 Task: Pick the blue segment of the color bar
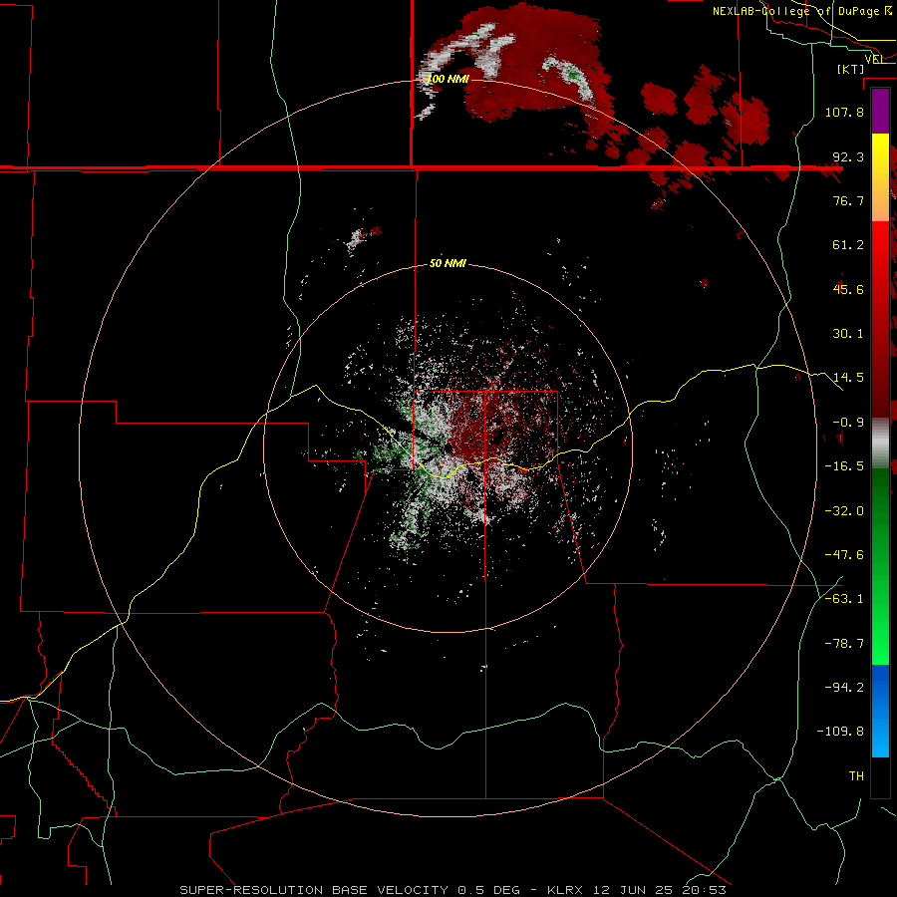[x=880, y=711]
